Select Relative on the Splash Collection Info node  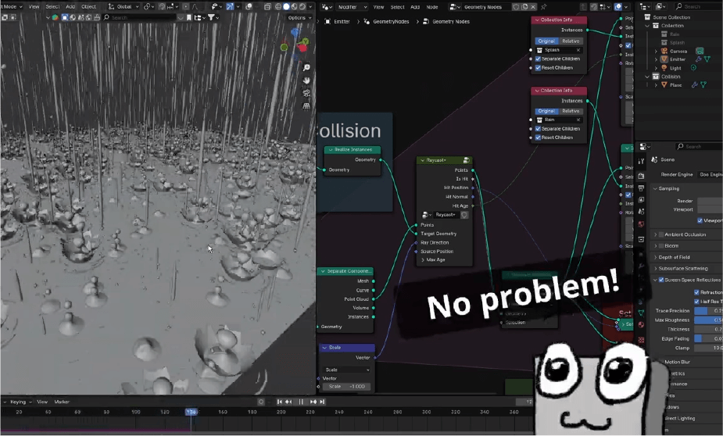click(571, 41)
